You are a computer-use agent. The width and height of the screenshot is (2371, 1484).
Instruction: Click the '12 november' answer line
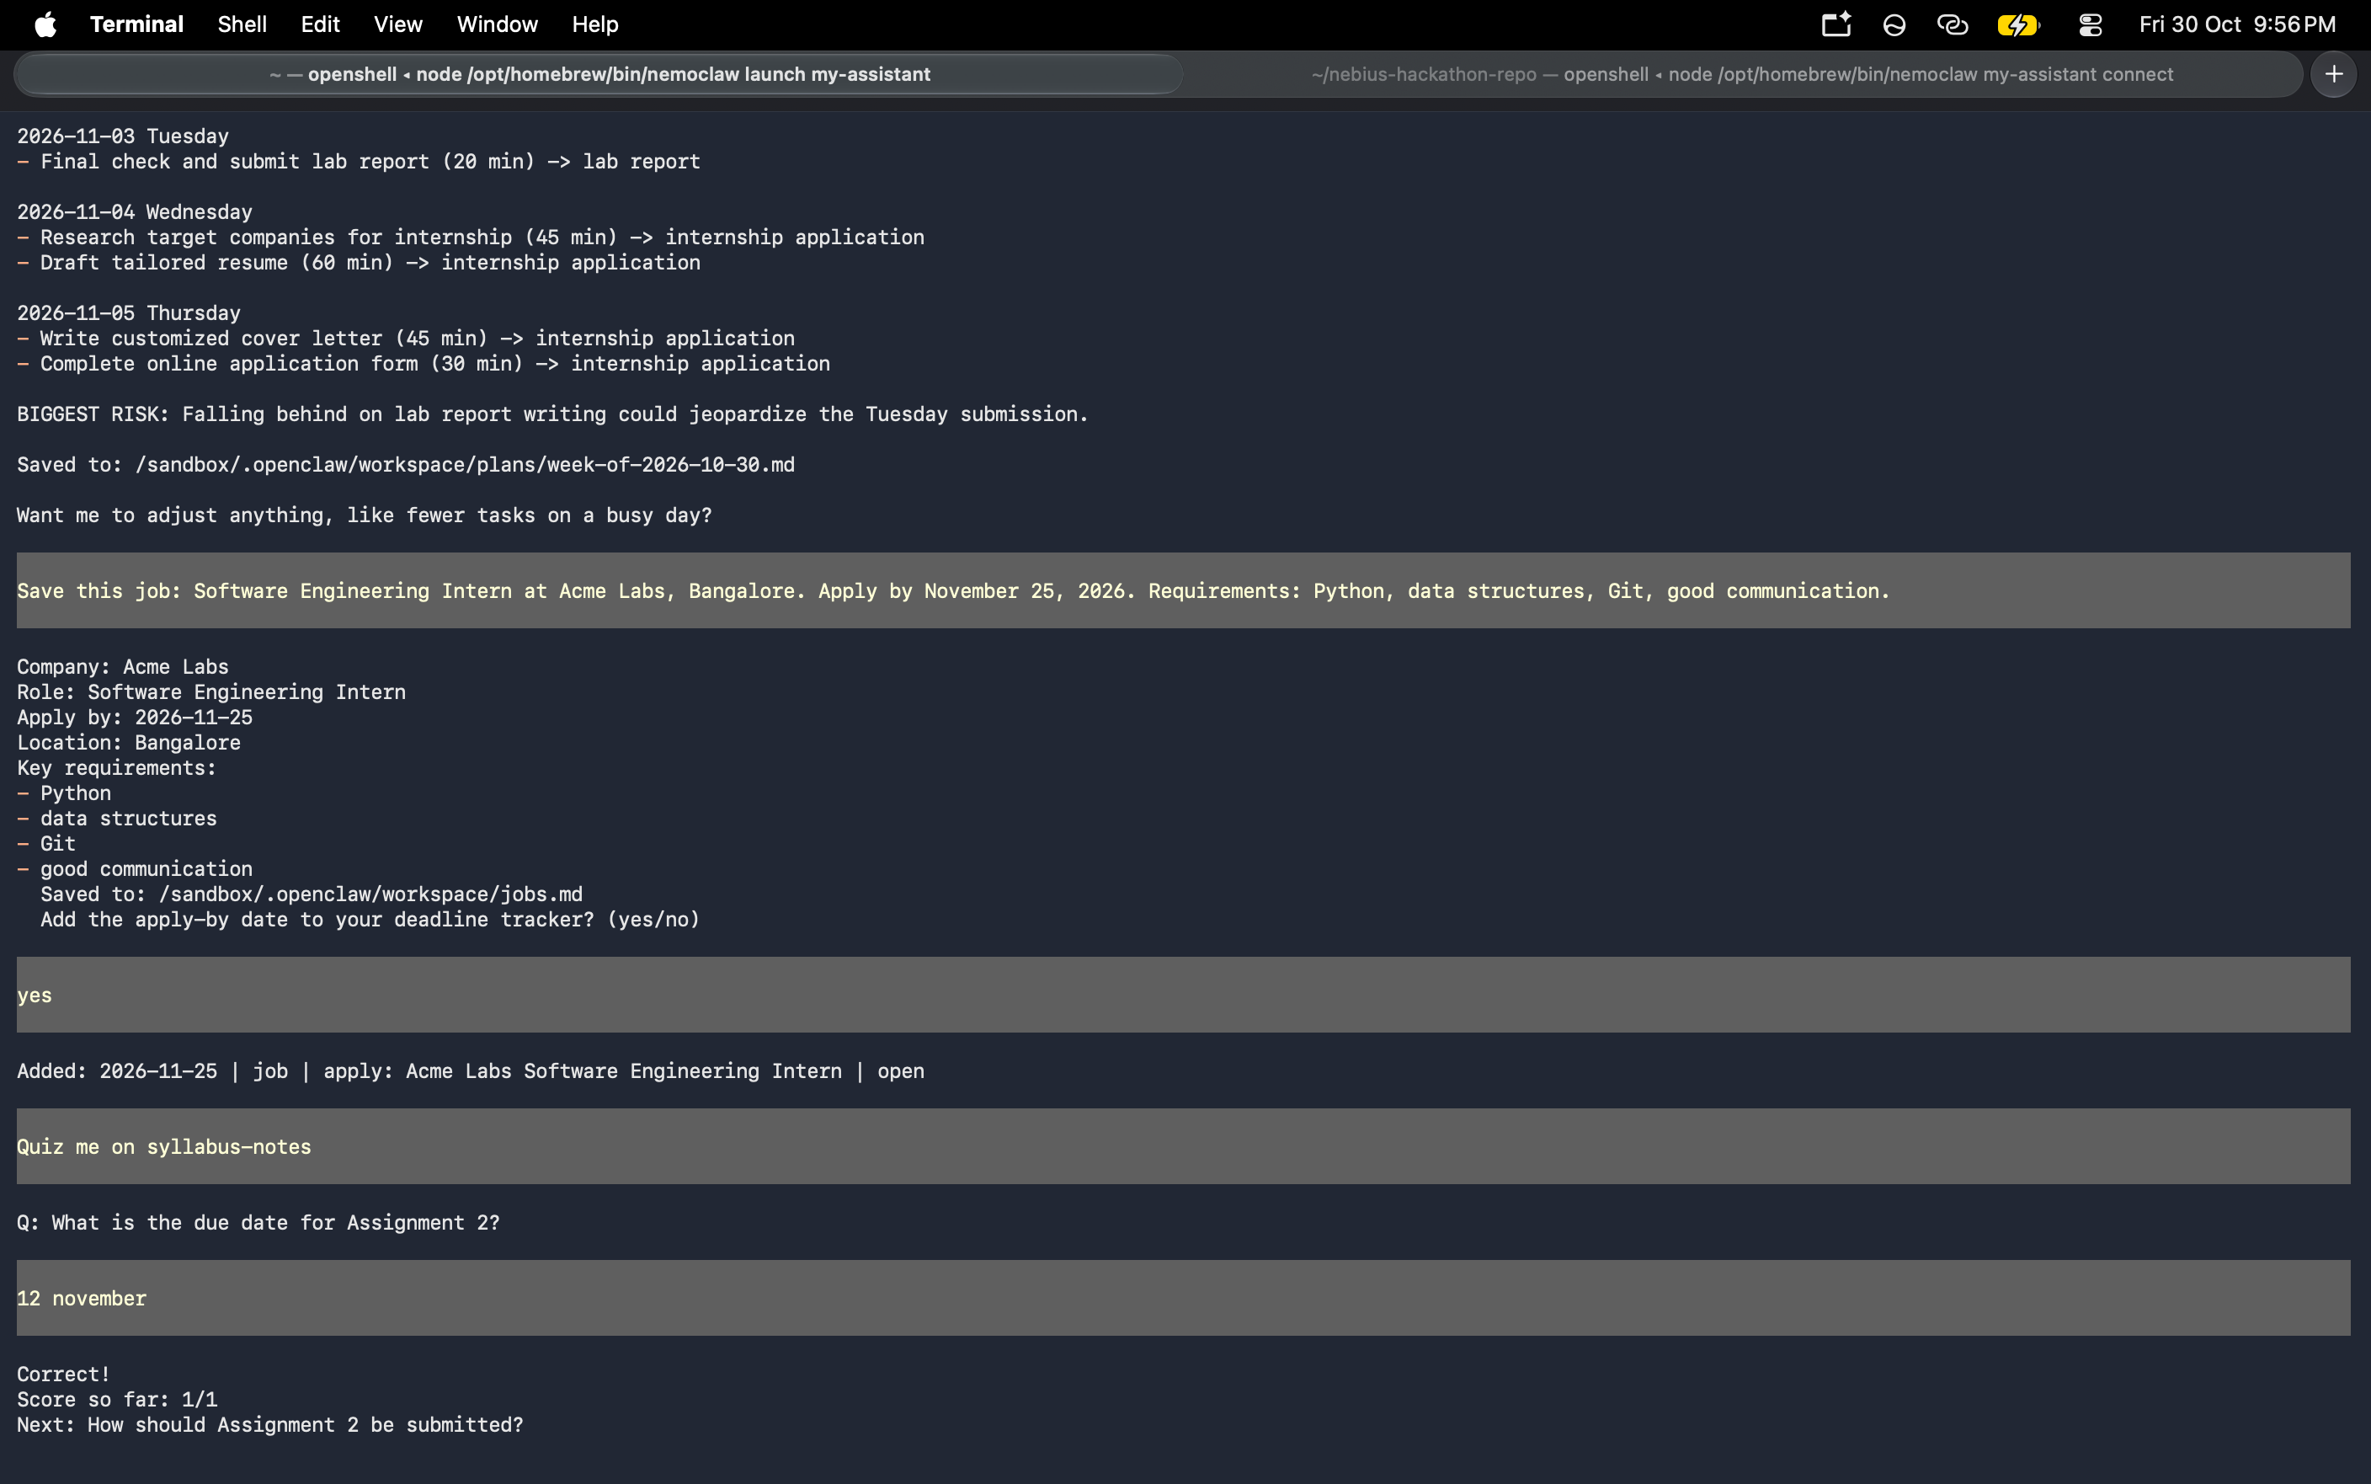pyautogui.click(x=1183, y=1299)
